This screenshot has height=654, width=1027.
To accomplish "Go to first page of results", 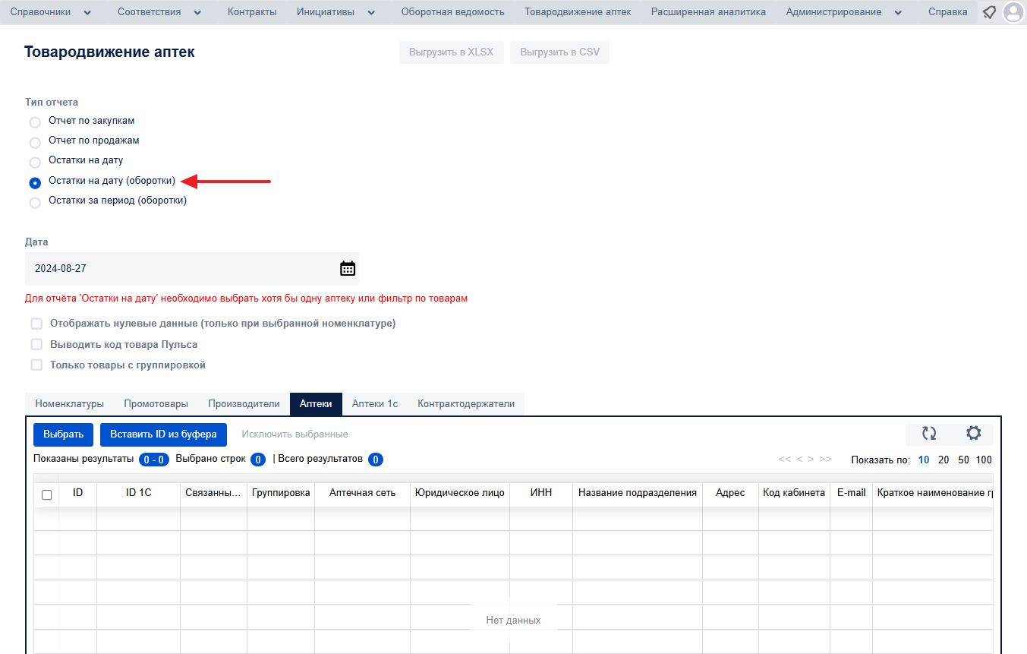I will 784,460.
